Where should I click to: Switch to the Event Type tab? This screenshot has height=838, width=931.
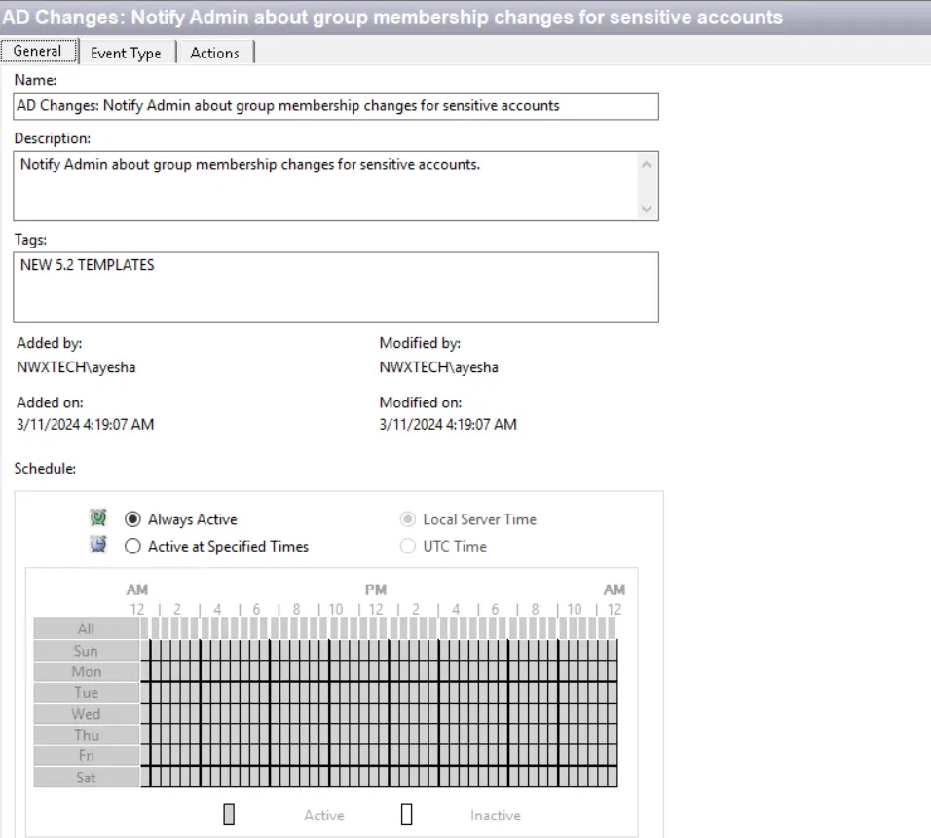(126, 53)
